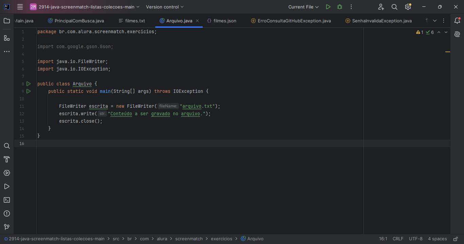
Task: Click the yellow warning stripe in error gutter
Action: (x=448, y=52)
